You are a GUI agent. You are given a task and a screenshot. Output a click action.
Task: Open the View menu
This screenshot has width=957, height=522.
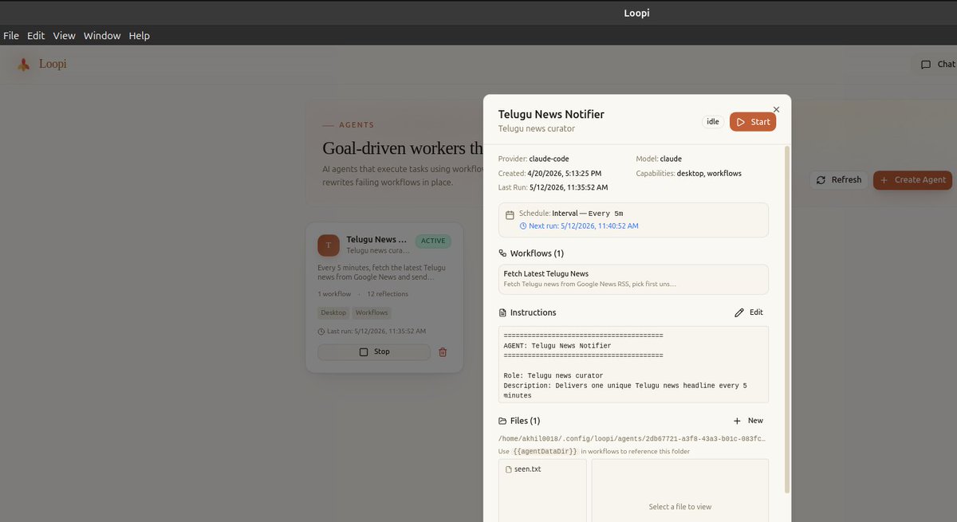64,36
